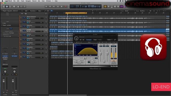The image size is (171, 96).
Task: Click the Quick Help question mark icon
Action: click(14, 6)
